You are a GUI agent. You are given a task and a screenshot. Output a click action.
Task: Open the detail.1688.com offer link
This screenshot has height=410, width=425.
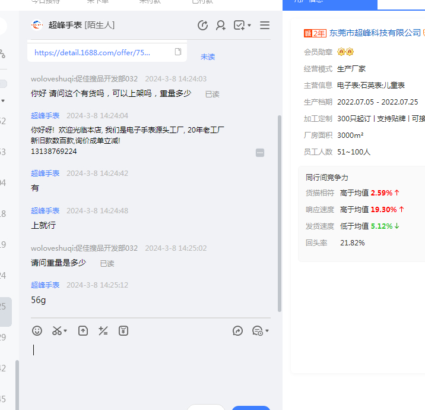tap(93, 52)
